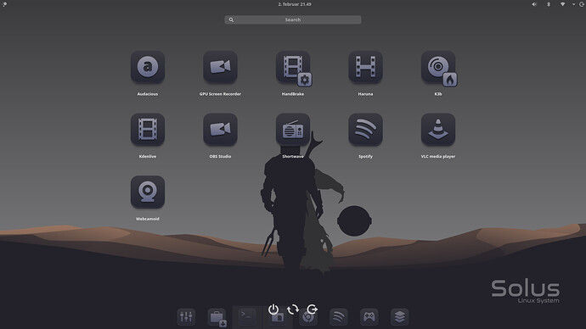This screenshot has height=329, width=586.
Task: Open Chrome browser from the dock
Action: point(308,317)
